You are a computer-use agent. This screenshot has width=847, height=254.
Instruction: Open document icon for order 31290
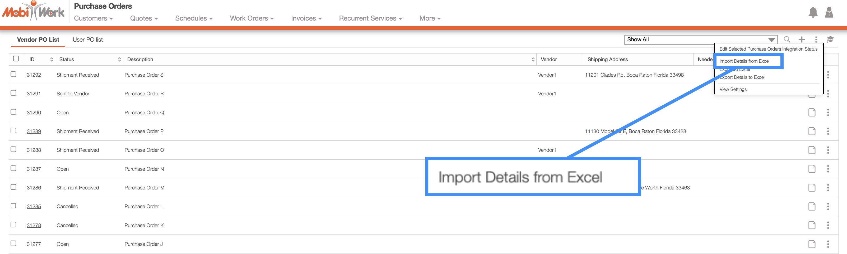click(x=812, y=113)
